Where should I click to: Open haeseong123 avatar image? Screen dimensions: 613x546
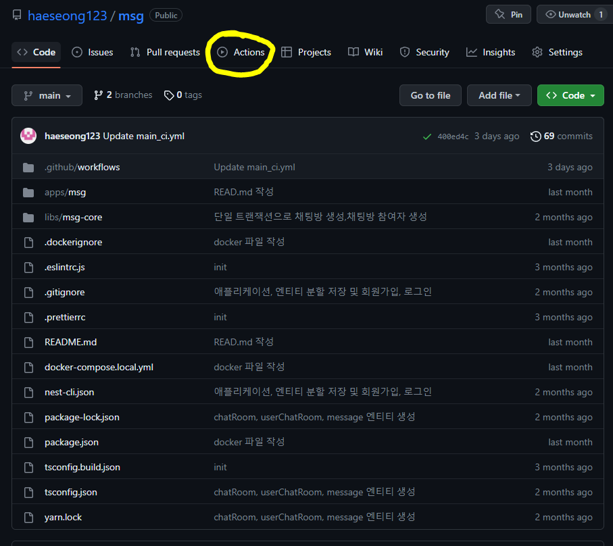tap(28, 136)
